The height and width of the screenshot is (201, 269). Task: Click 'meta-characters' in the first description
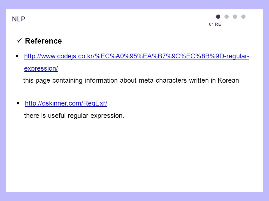(x=163, y=80)
